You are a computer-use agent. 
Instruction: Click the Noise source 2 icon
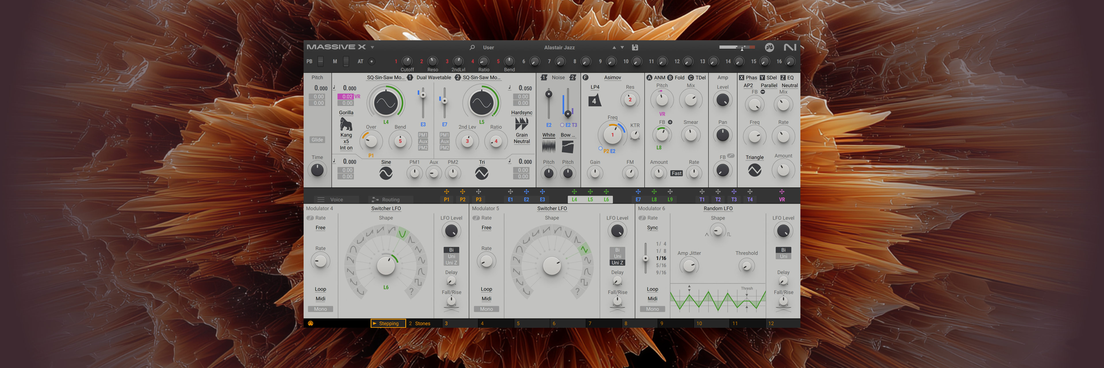click(573, 78)
